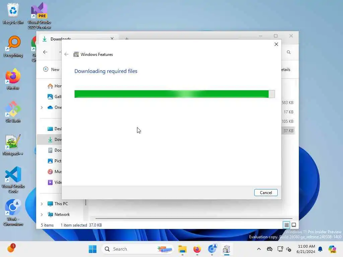Select the Work - Chromium desktop shortcut
Screen dimensions: 343x257
pos(13,212)
